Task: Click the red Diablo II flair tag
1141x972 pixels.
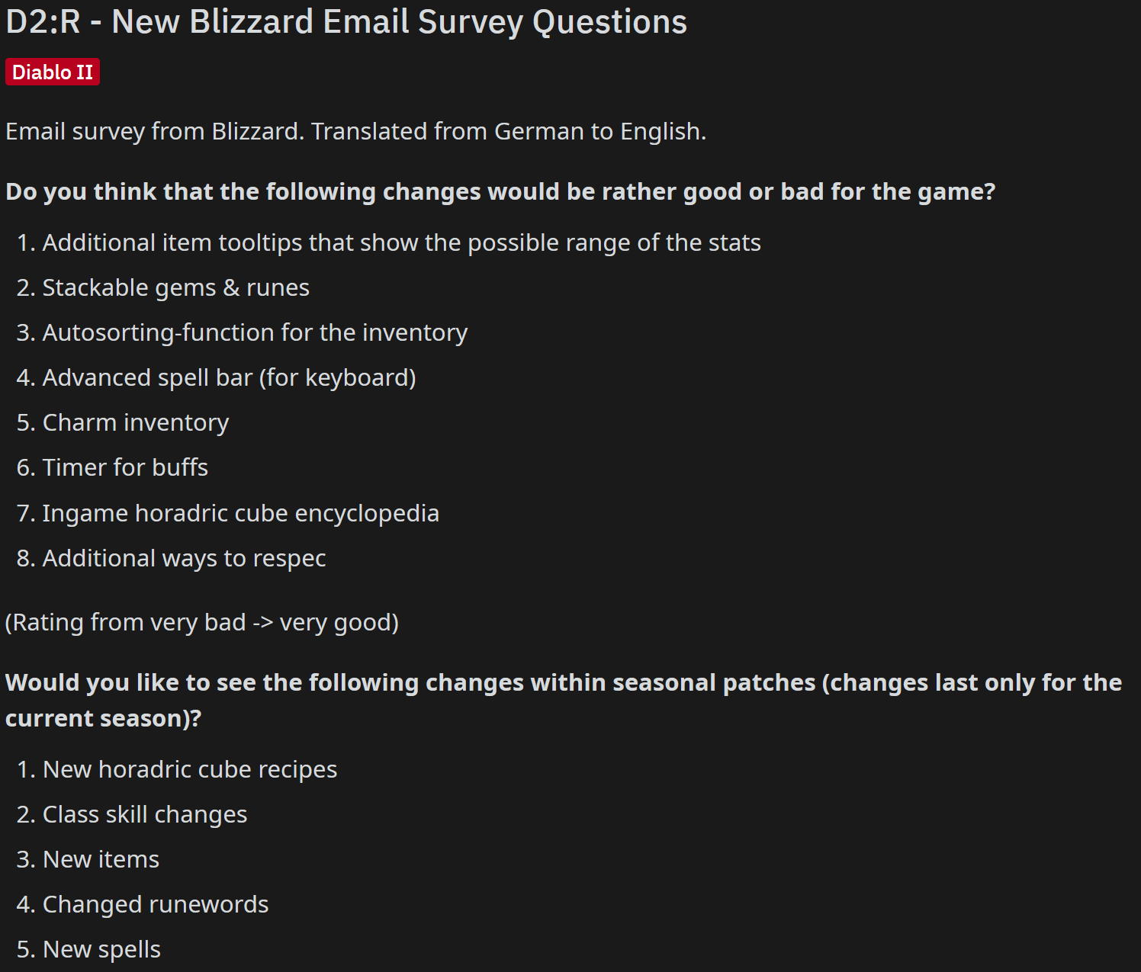Action: click(53, 72)
